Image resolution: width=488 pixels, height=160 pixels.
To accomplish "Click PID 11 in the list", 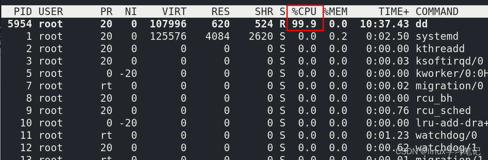I will [26, 135].
